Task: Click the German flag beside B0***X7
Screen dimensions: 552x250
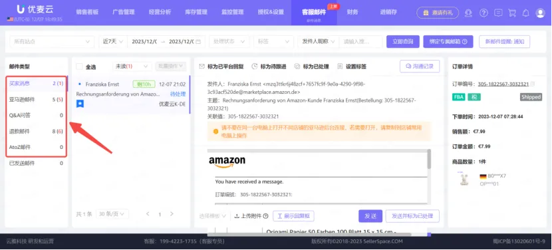Action: click(x=483, y=176)
